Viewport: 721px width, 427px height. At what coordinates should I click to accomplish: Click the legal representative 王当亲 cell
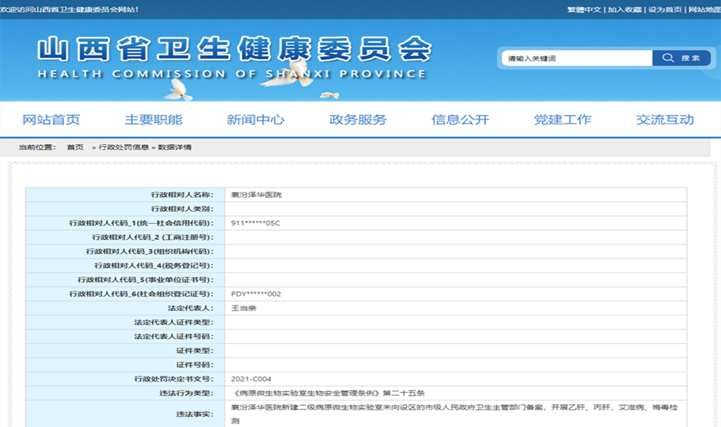click(x=244, y=308)
